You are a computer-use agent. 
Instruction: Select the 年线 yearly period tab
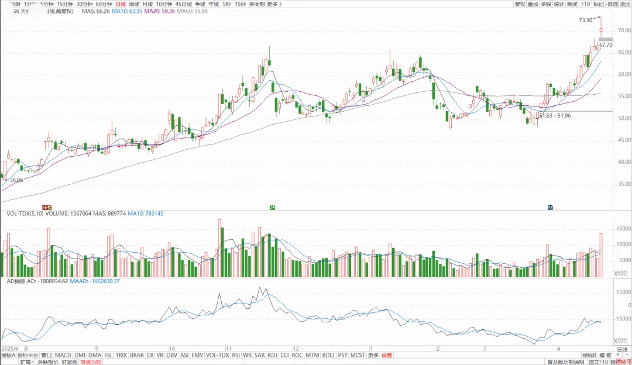214,4
